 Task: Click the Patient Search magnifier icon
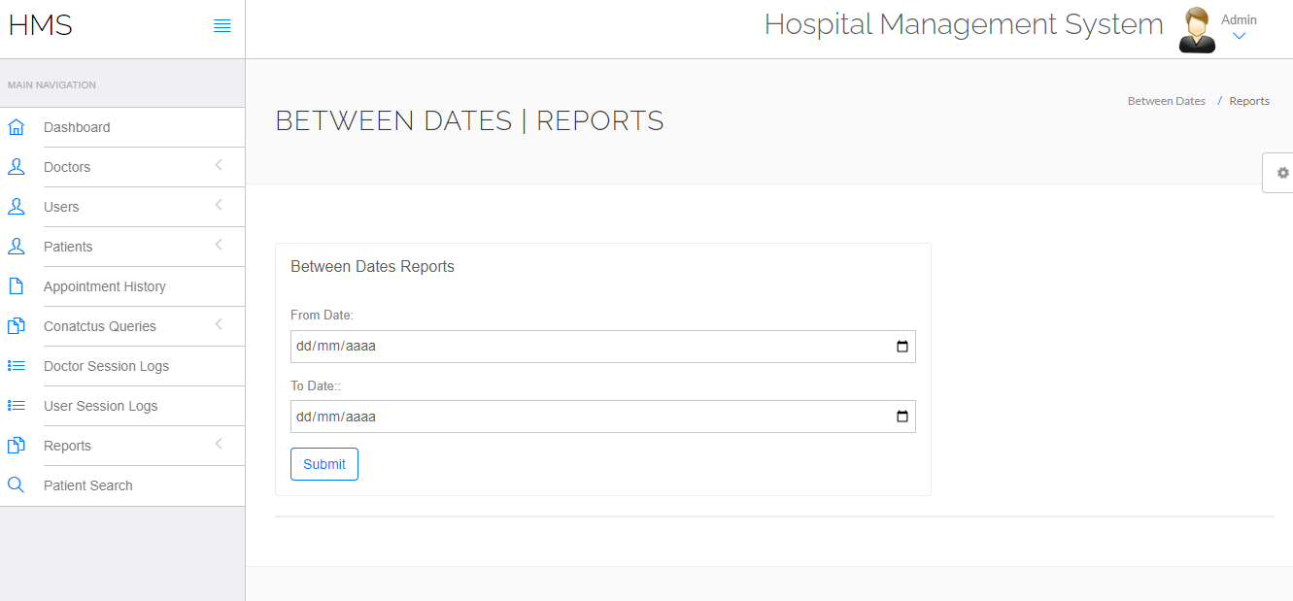pyautogui.click(x=16, y=485)
